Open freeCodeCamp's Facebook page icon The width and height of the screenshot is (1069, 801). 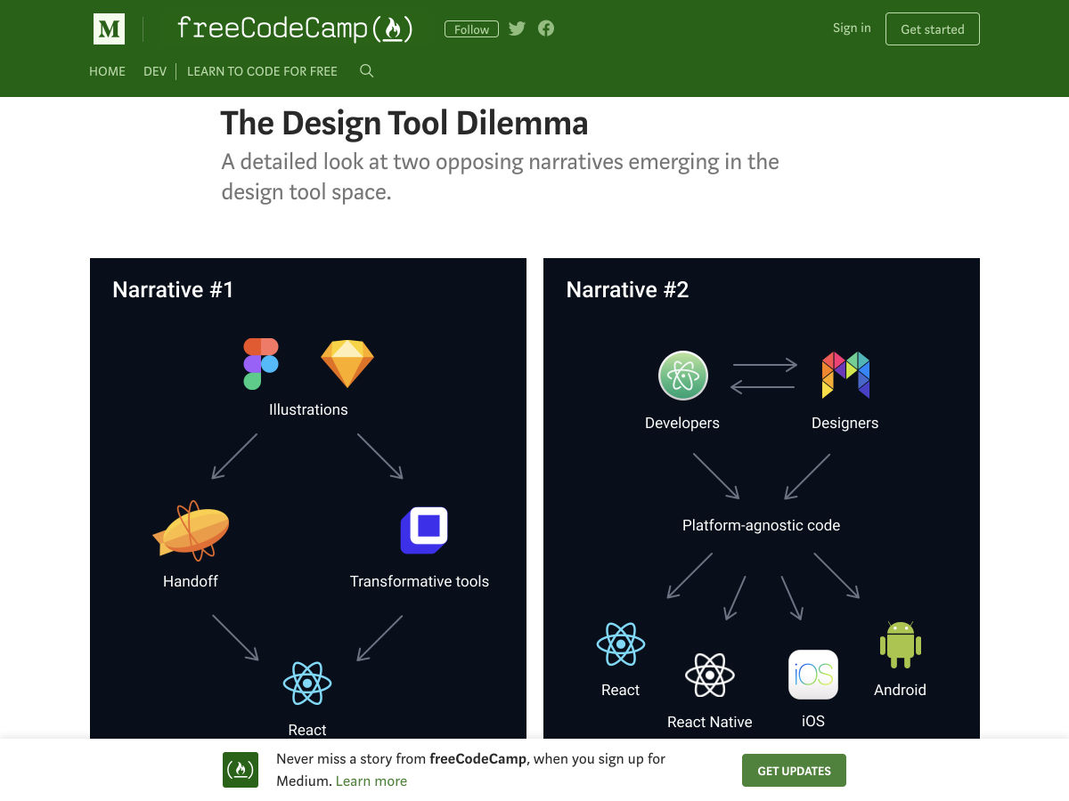tap(546, 28)
